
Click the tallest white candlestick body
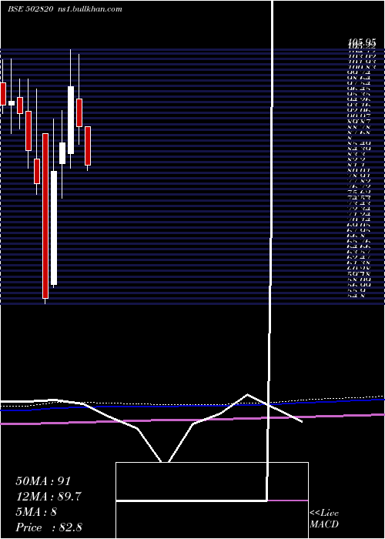pyautogui.click(x=54, y=228)
